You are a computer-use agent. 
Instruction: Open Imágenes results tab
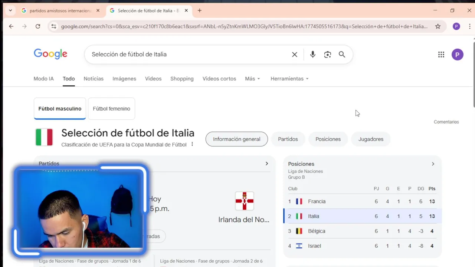point(124,79)
